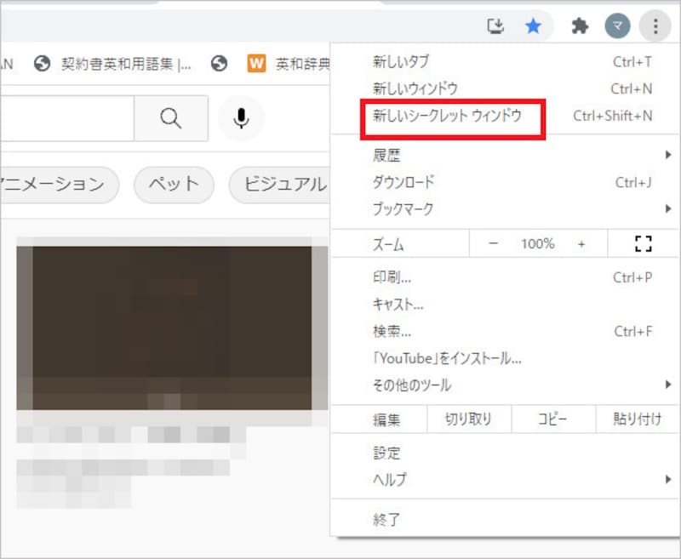
Task: Expand the その他のツール submenu
Action: point(511,385)
